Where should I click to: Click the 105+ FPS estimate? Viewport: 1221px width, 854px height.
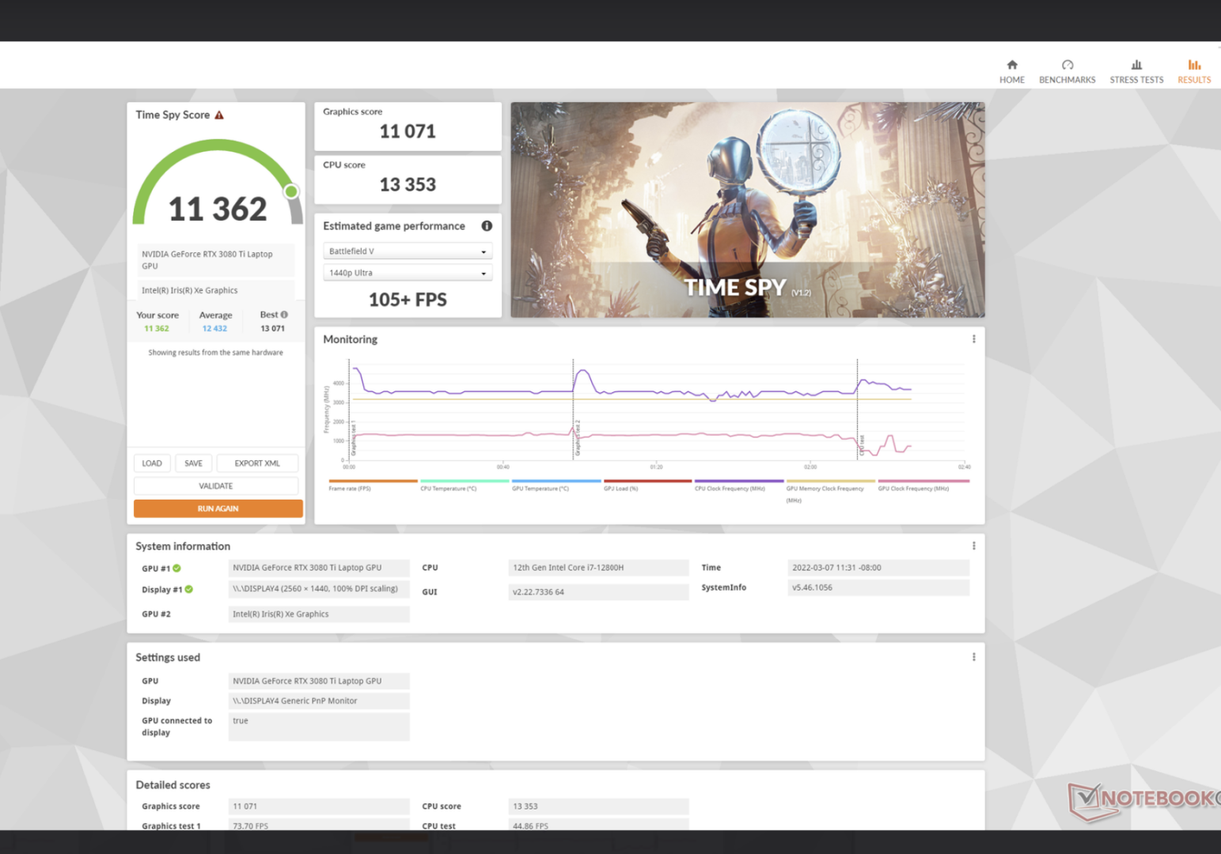tap(408, 300)
